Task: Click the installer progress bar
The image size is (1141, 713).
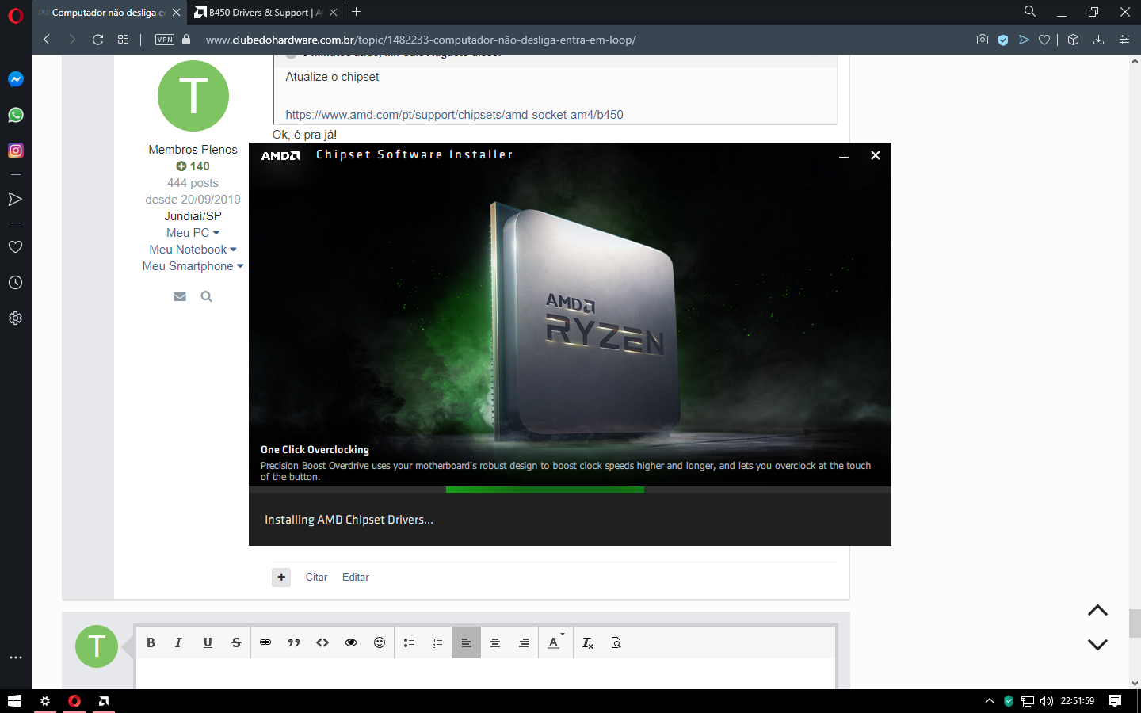Action: tap(570, 490)
